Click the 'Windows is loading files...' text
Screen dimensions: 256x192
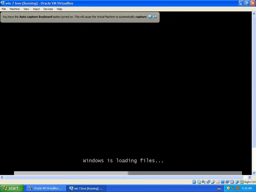pos(123,161)
